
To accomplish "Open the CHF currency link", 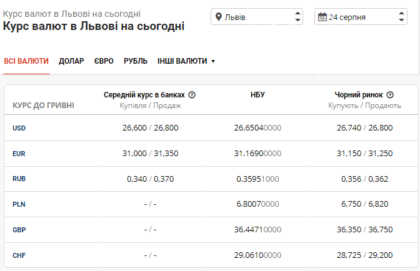I will point(19,255).
